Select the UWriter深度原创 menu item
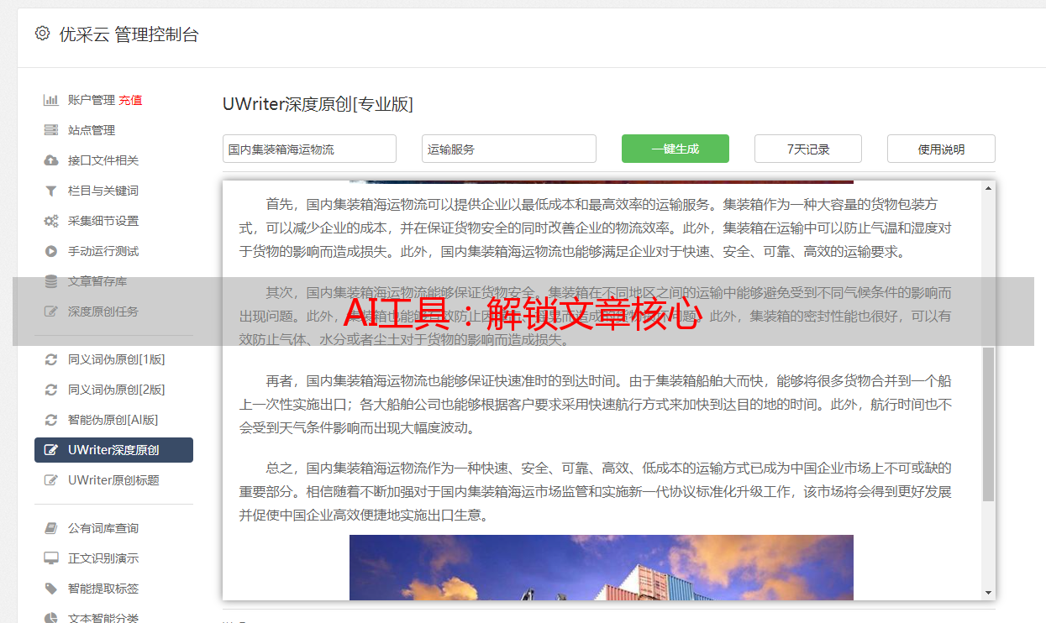 pyautogui.click(x=113, y=450)
